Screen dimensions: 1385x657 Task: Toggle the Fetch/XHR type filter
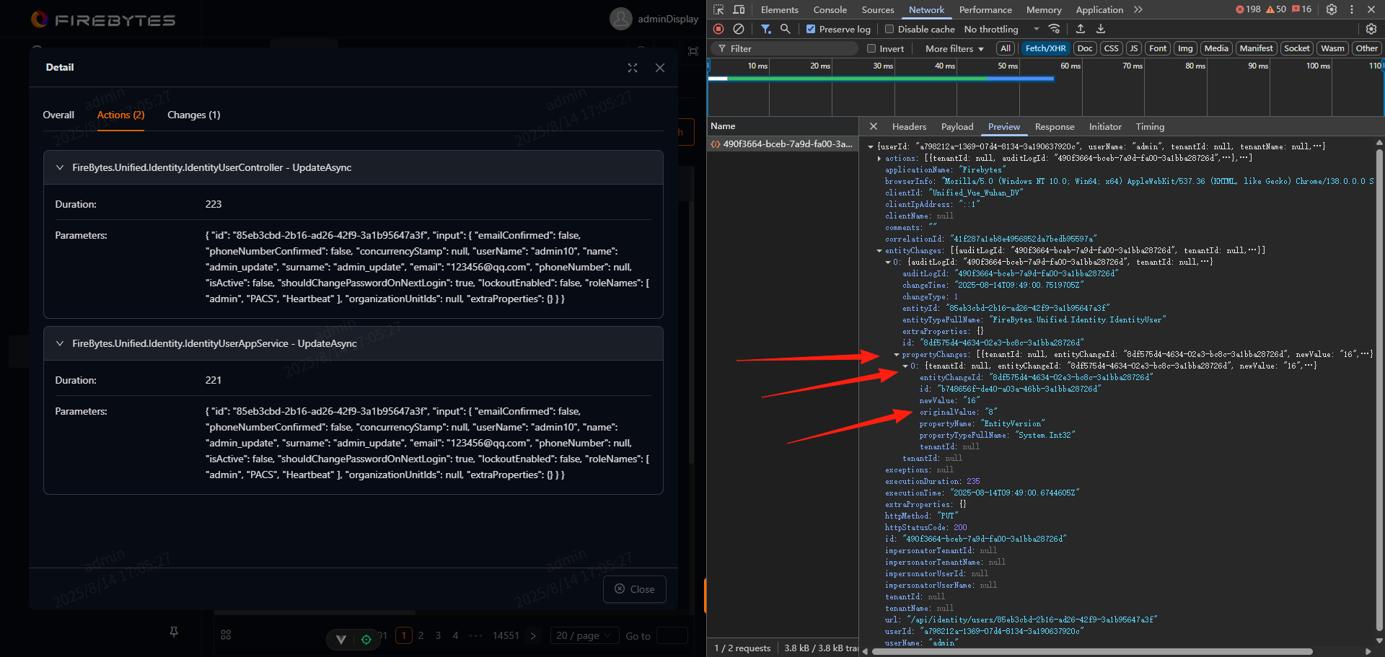click(x=1045, y=48)
